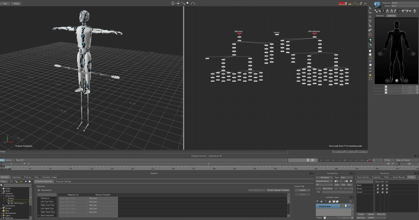Viewport: 419px width, 220px height.
Task: Switch to the Dopesheet tab
Action: (x=16, y=177)
